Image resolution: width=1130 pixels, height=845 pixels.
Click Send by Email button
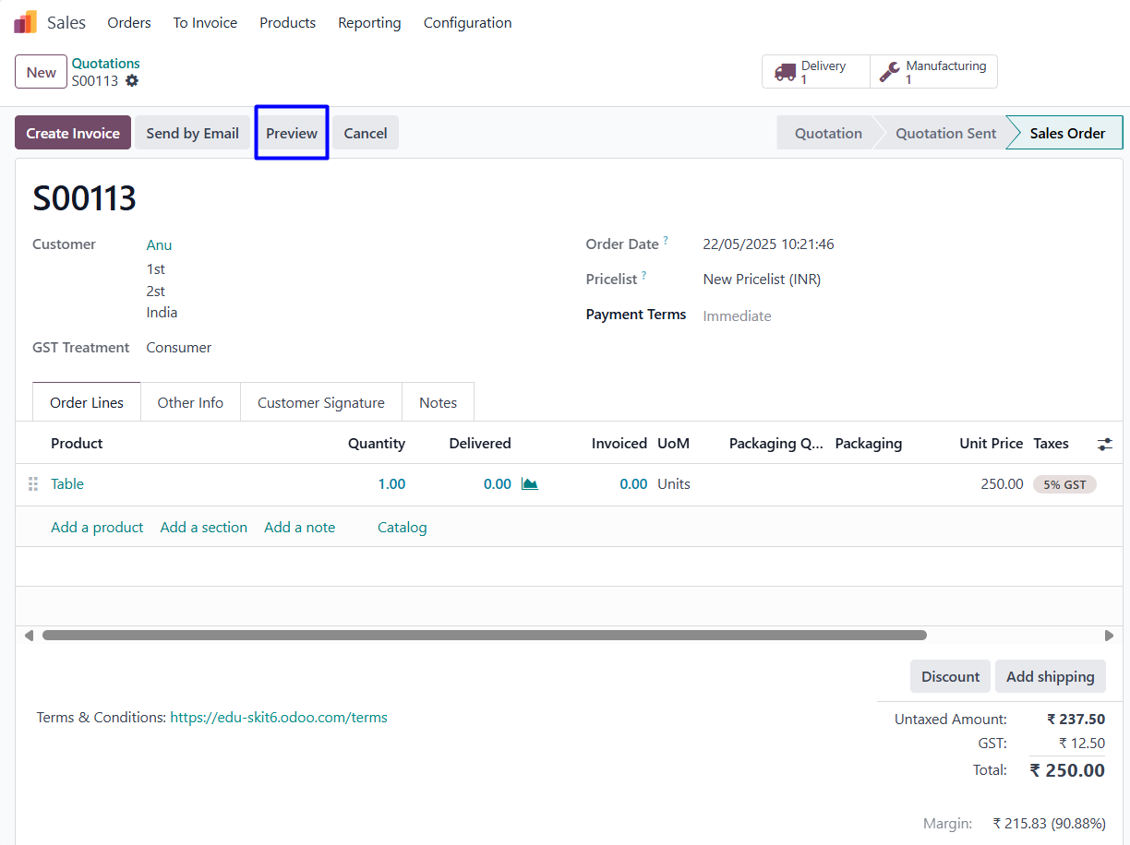(192, 133)
